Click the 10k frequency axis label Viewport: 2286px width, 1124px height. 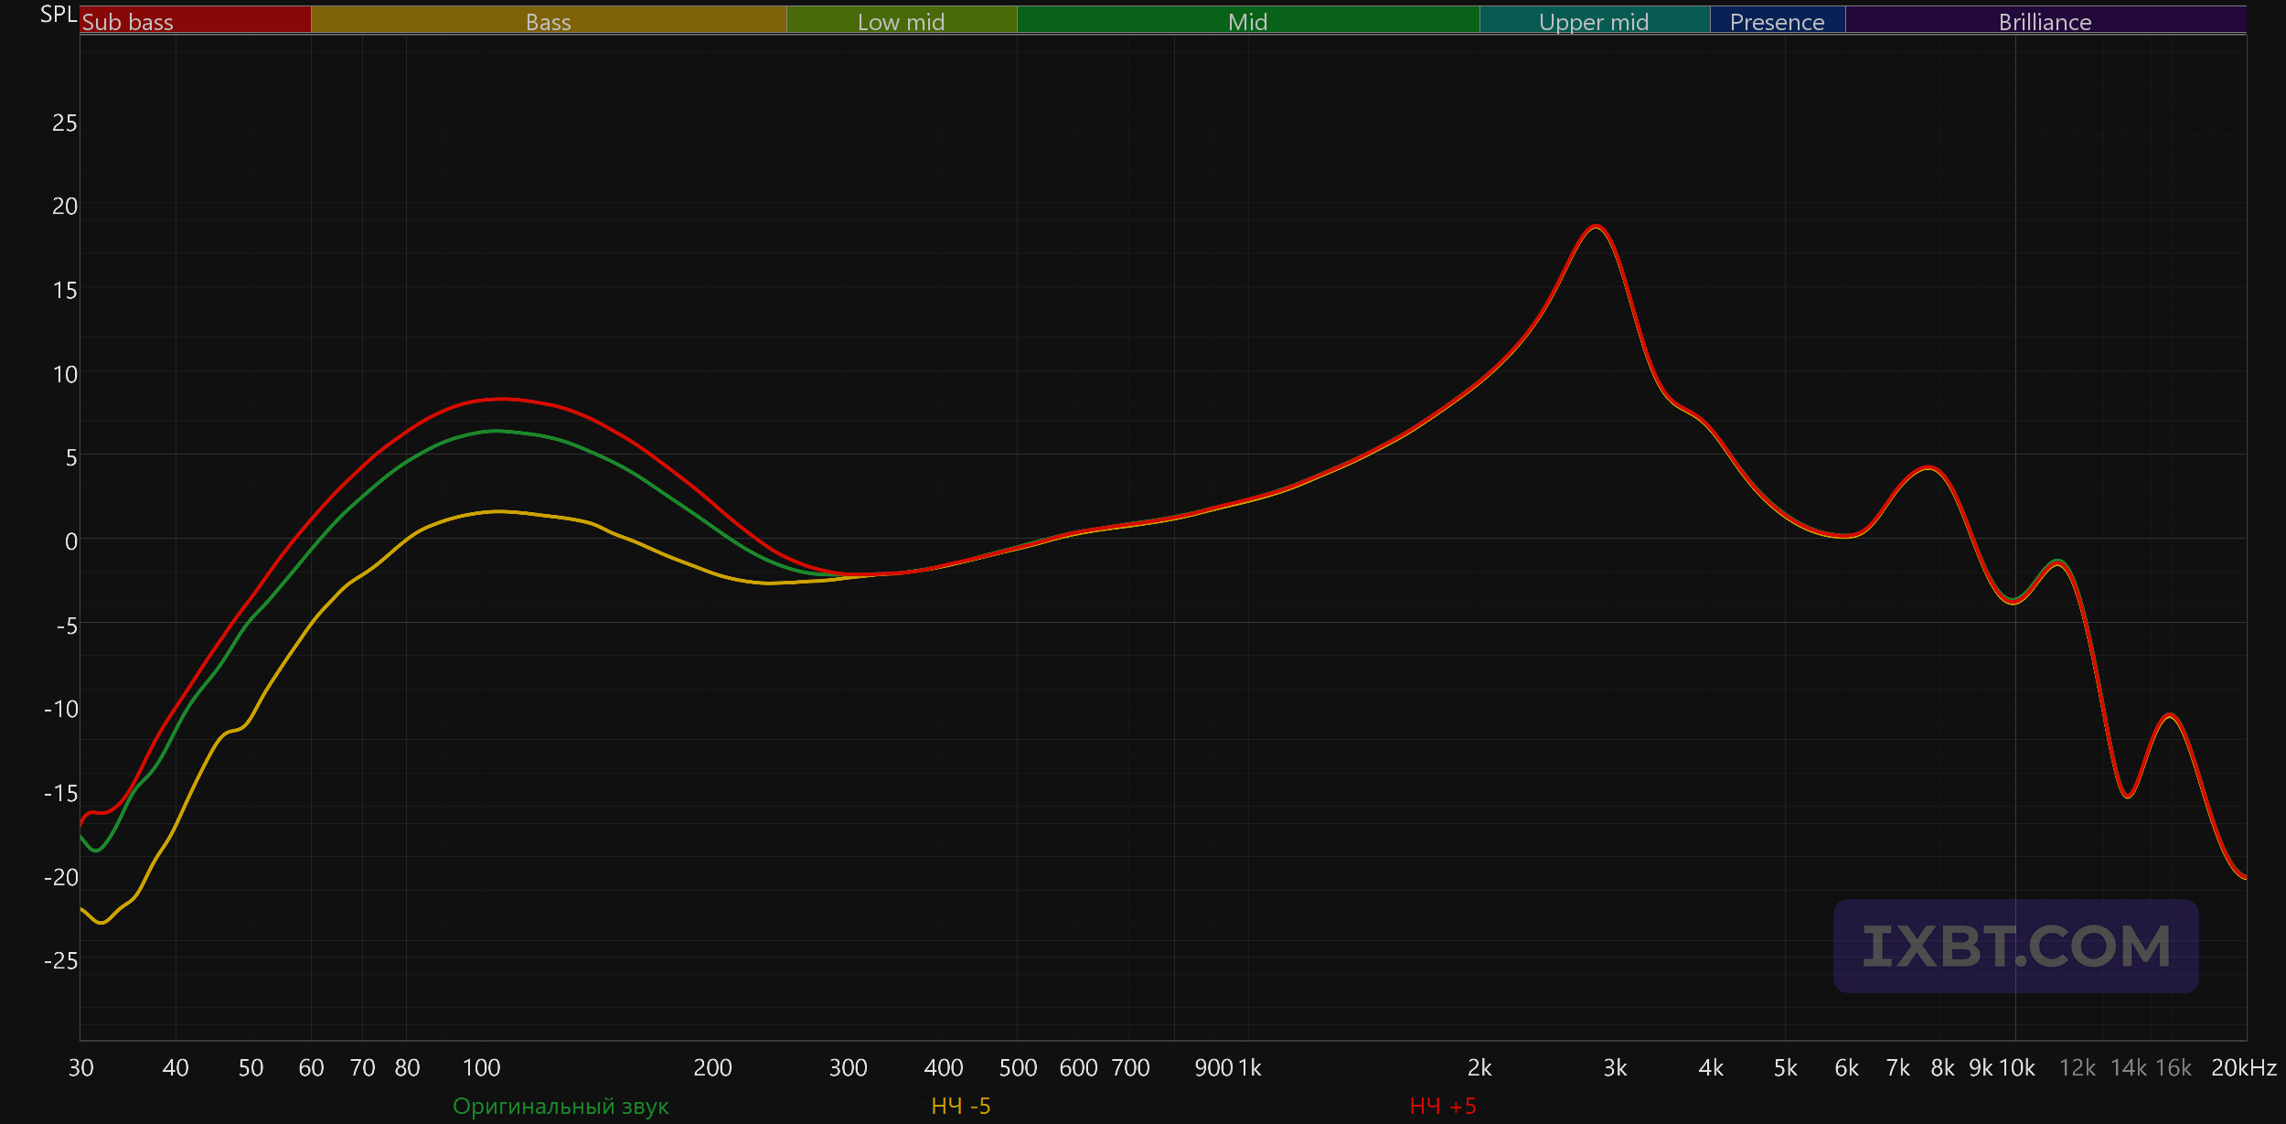pyautogui.click(x=2016, y=1067)
